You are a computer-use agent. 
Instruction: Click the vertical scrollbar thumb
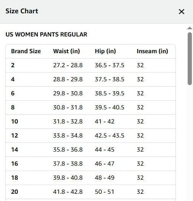coord(190,59)
